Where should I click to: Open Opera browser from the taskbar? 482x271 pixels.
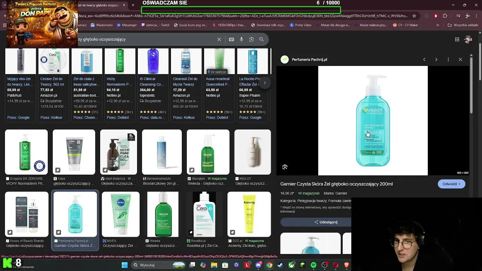tap(336, 265)
